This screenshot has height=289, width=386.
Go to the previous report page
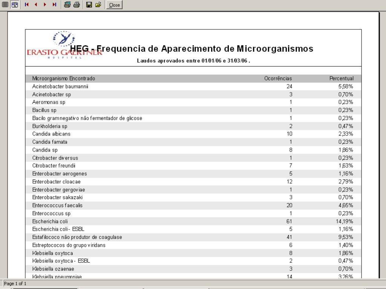36,5
